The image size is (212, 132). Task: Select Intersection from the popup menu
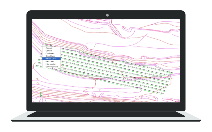(x=51, y=64)
